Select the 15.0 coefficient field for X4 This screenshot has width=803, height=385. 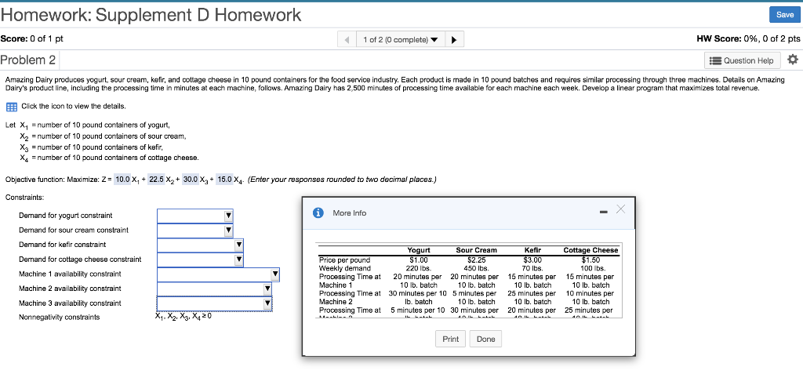225,180
